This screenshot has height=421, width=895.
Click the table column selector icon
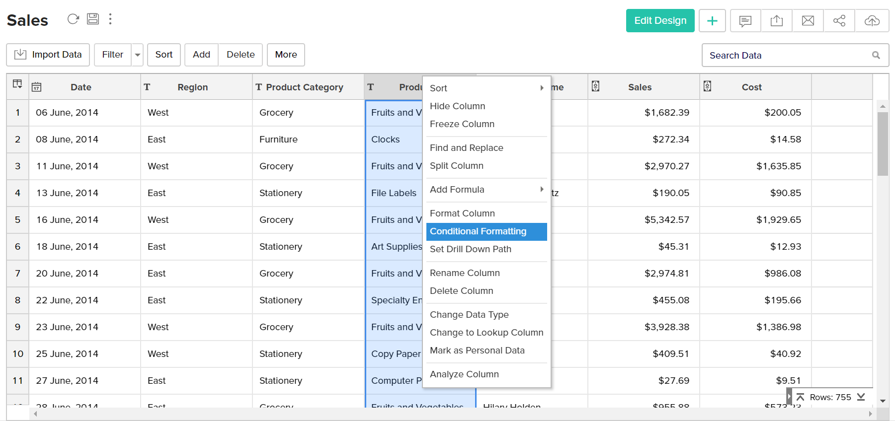click(x=17, y=84)
